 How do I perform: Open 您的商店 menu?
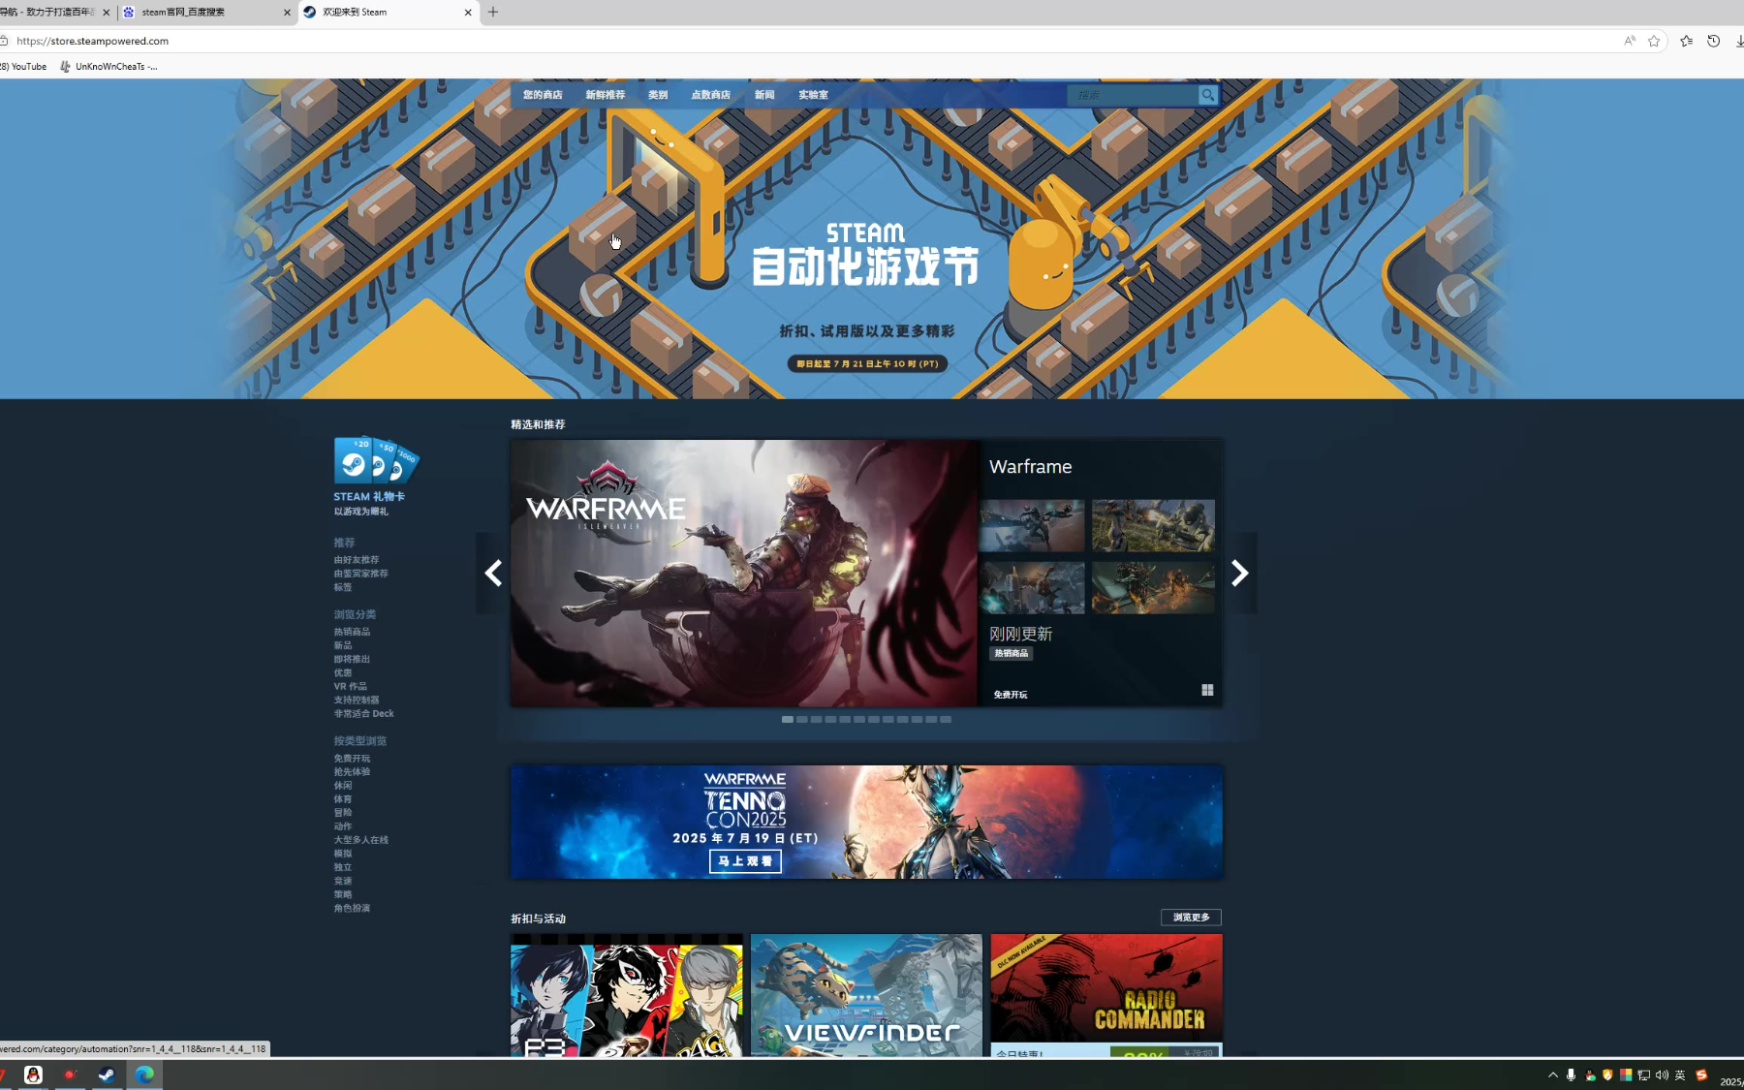tap(543, 95)
